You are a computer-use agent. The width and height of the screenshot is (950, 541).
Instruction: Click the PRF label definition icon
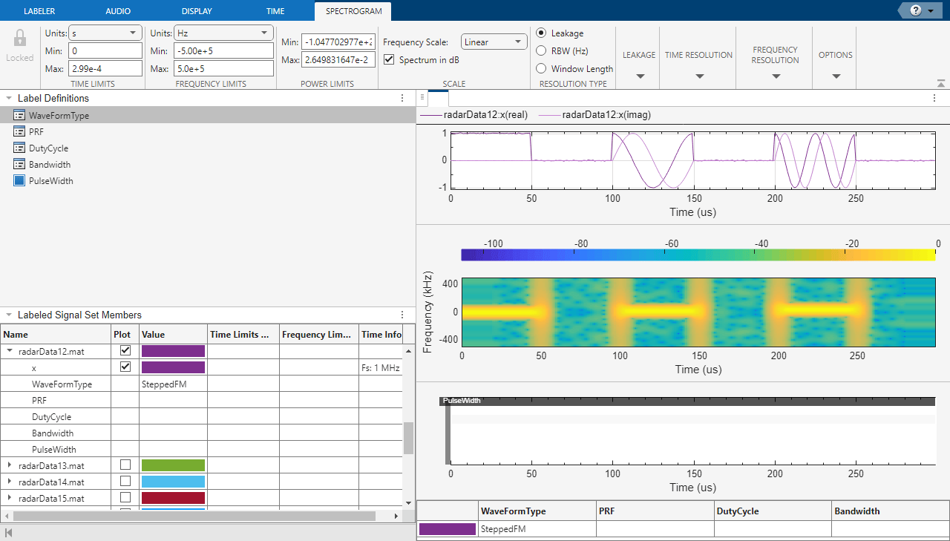tap(20, 131)
